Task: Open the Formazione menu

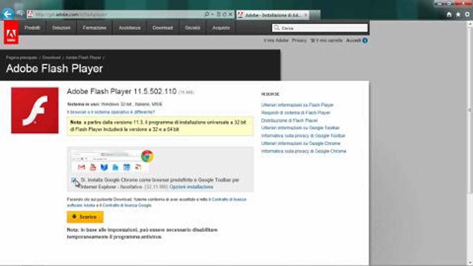Action: (x=95, y=28)
